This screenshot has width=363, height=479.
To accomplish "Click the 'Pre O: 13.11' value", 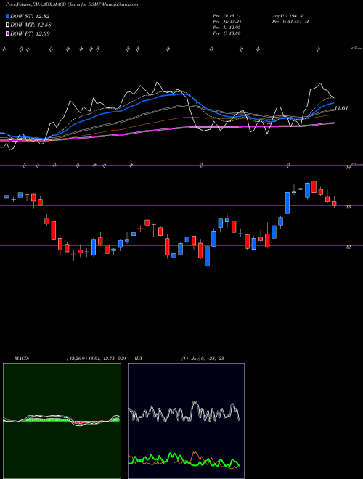I will pos(227,16).
